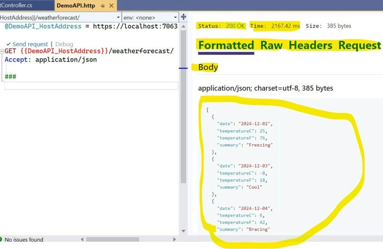Open the Controller.cs editor tab

[17, 5]
